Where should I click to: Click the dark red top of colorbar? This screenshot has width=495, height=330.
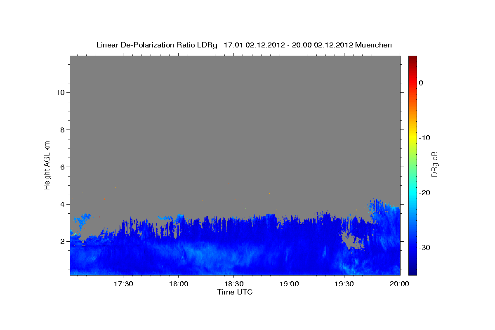pyautogui.click(x=412, y=59)
